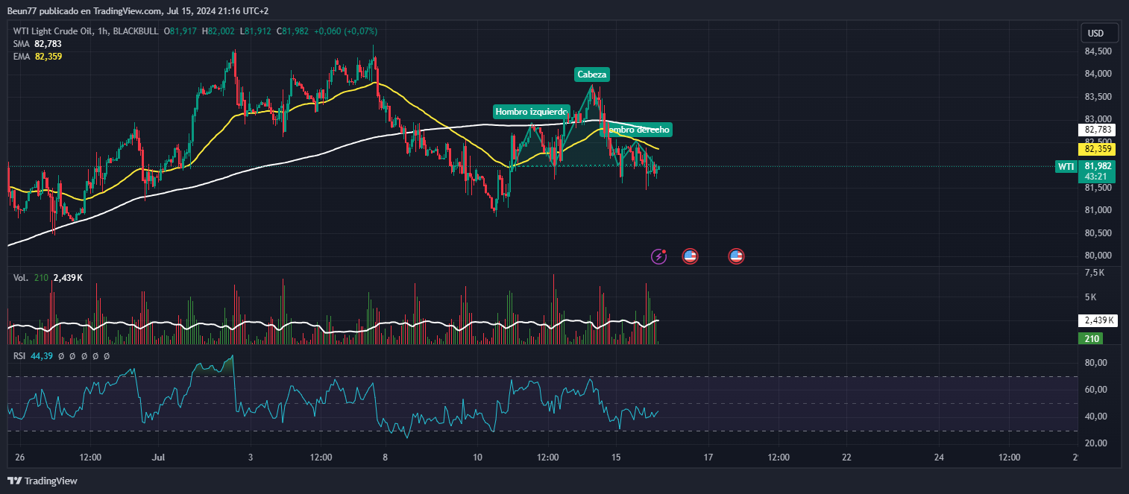Open the rightmost US flag economic event
1129x494 pixels.
(736, 256)
